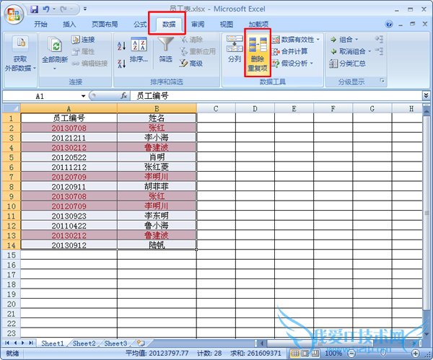Switch to Page Break Preview
Viewport: 433px width, 360px height.
pos(315,353)
